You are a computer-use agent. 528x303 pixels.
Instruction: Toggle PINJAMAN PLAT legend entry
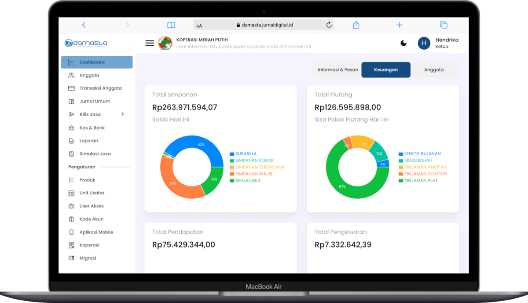tap(421, 181)
